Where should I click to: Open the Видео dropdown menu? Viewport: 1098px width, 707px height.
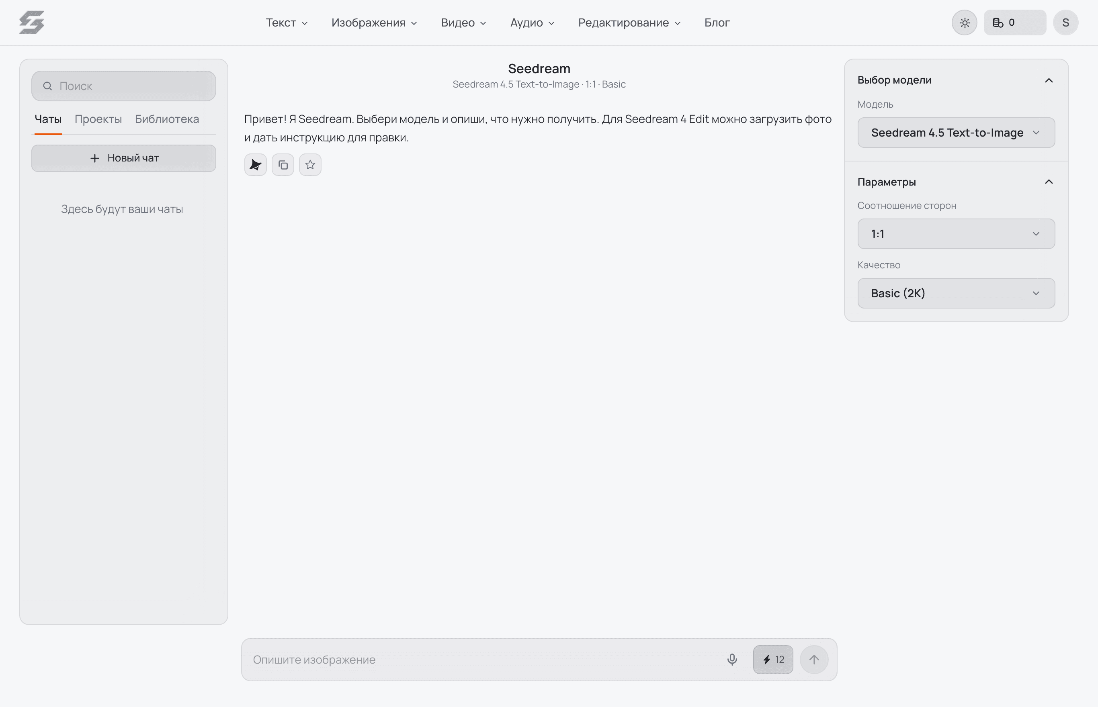(463, 22)
